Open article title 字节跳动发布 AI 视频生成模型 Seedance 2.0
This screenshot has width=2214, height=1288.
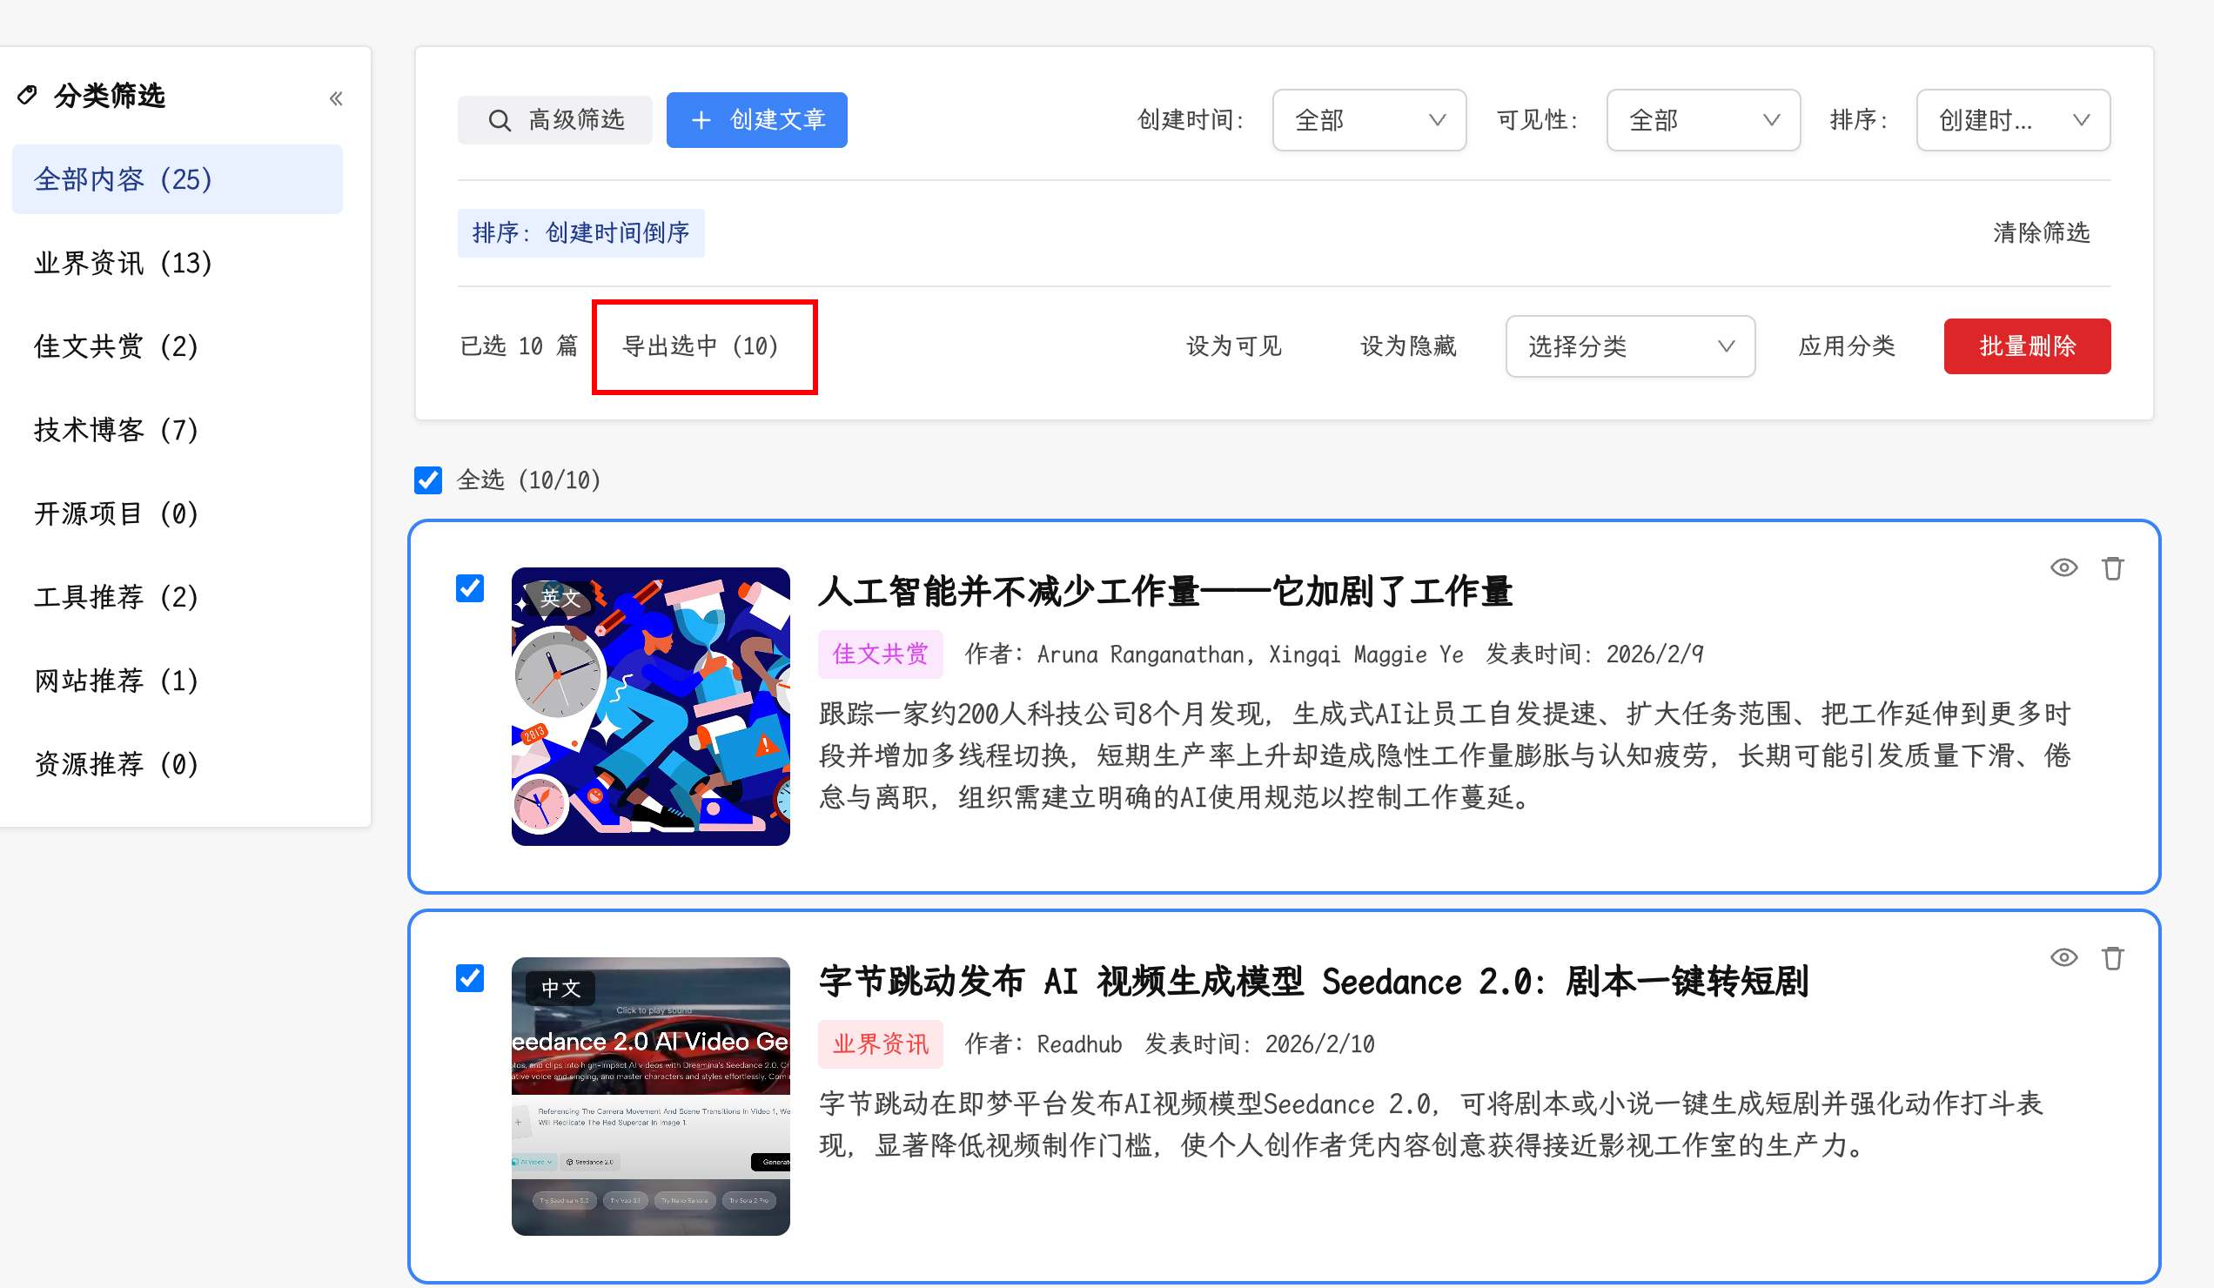[x=1313, y=982]
